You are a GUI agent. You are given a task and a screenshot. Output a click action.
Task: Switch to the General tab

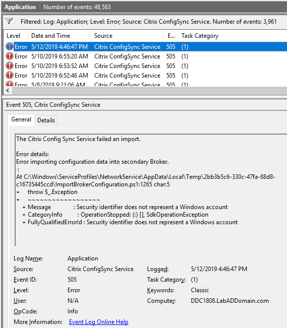coord(21,119)
